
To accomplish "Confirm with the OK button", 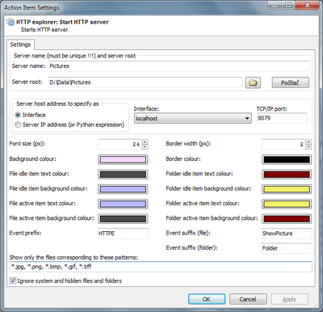I will click(x=207, y=299).
